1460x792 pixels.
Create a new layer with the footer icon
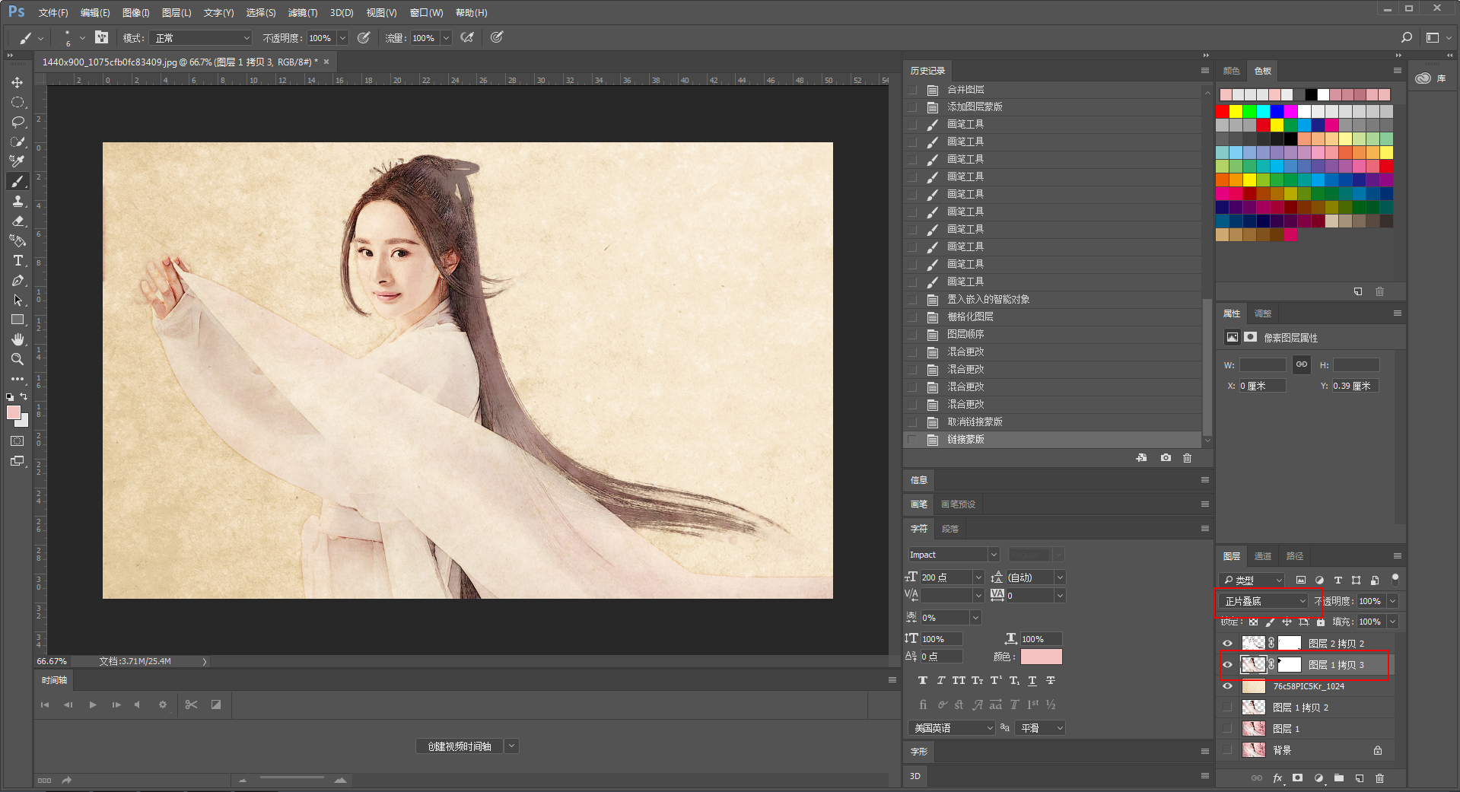(x=1360, y=778)
